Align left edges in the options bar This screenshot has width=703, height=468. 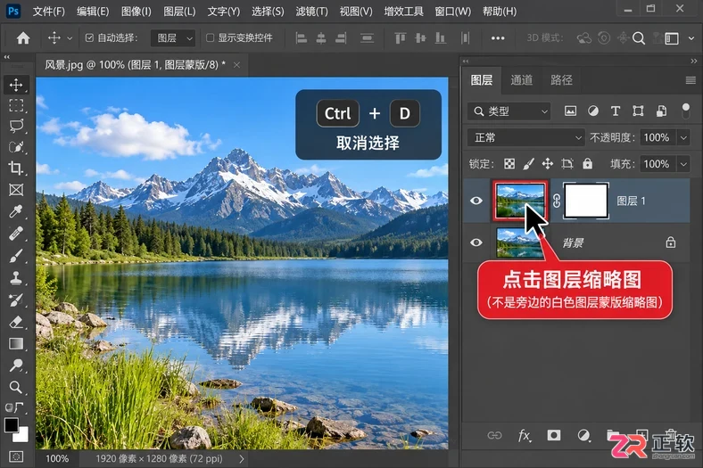click(302, 38)
